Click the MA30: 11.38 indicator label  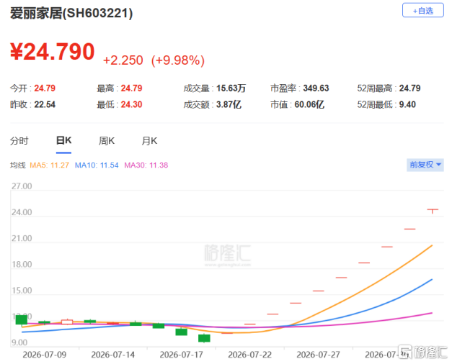(146, 165)
